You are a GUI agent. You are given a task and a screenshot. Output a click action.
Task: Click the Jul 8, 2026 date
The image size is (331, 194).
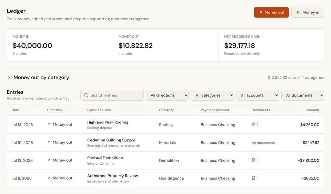21,178
